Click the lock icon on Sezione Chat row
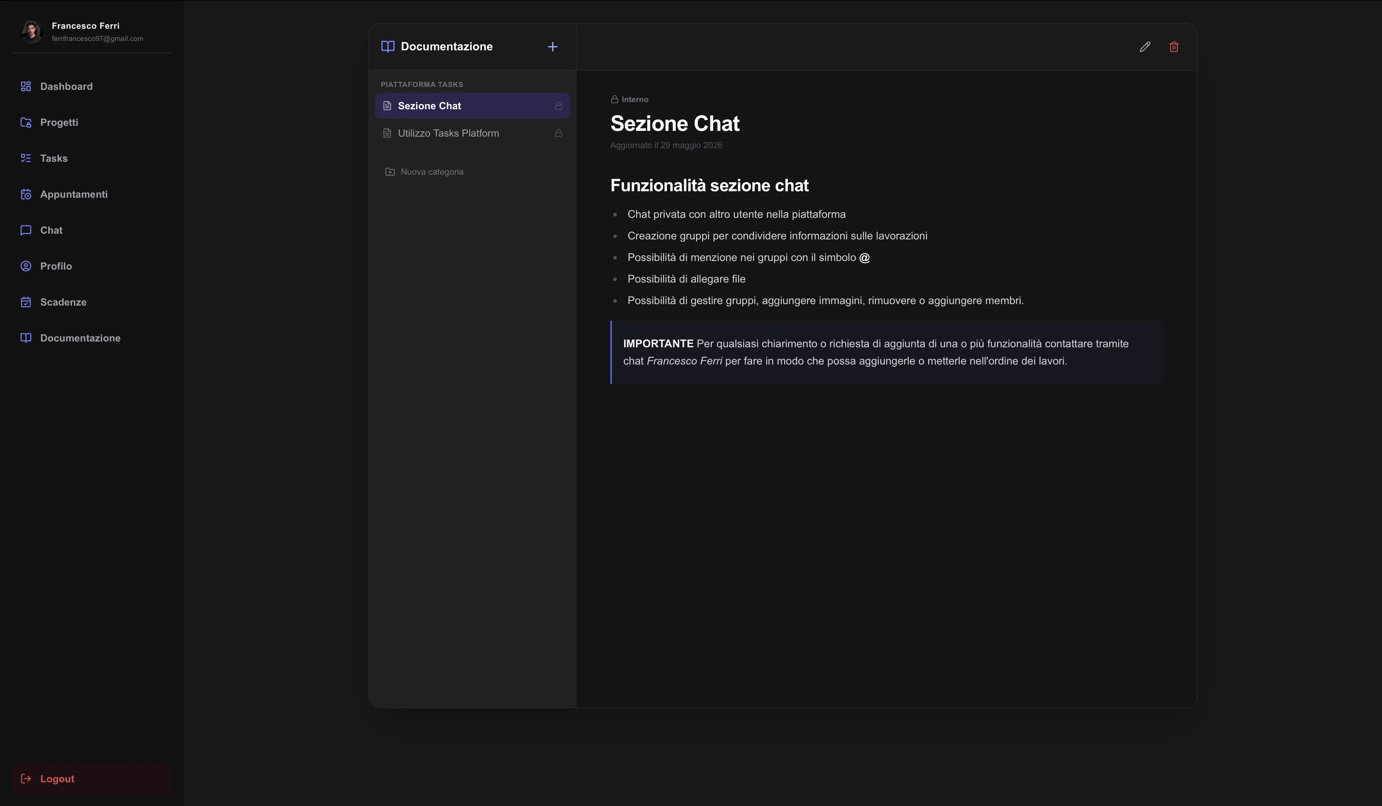 pos(558,106)
